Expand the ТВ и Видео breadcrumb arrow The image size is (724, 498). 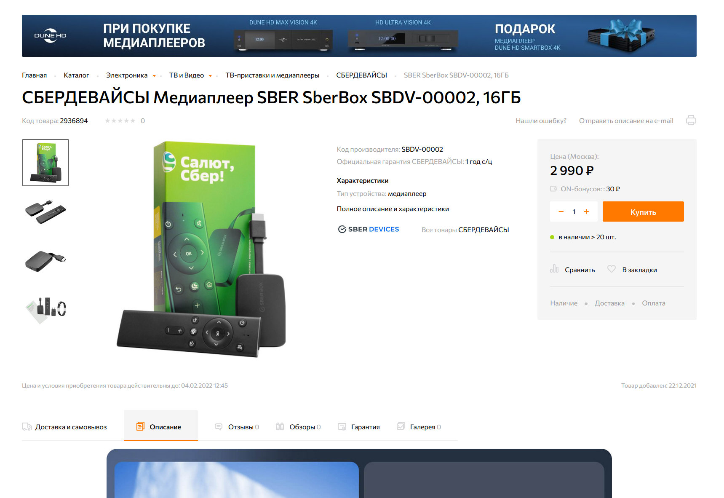tap(210, 76)
